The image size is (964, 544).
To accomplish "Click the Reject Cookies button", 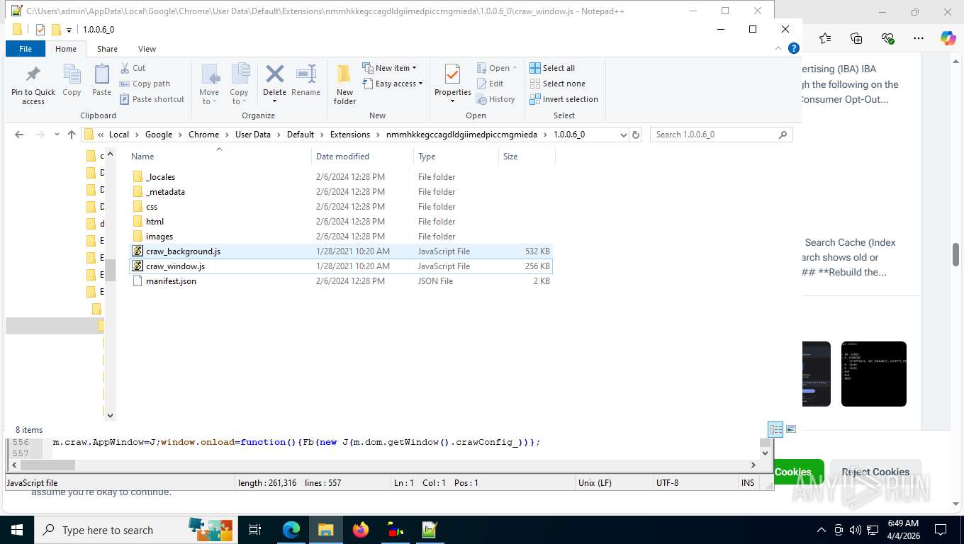I will coord(875,472).
